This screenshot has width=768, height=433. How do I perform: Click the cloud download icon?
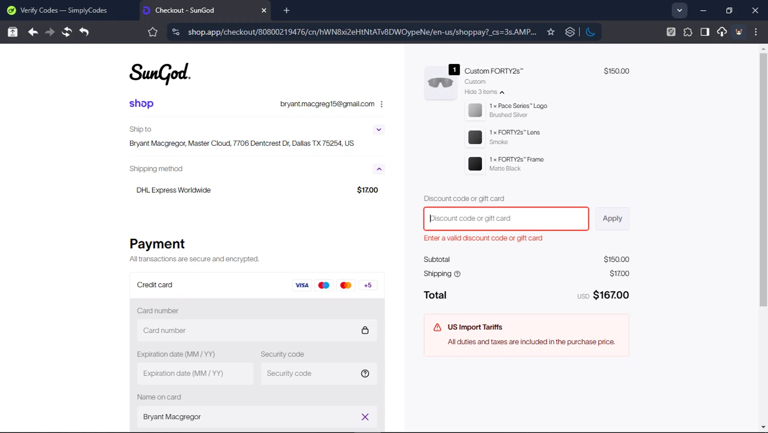point(722,32)
